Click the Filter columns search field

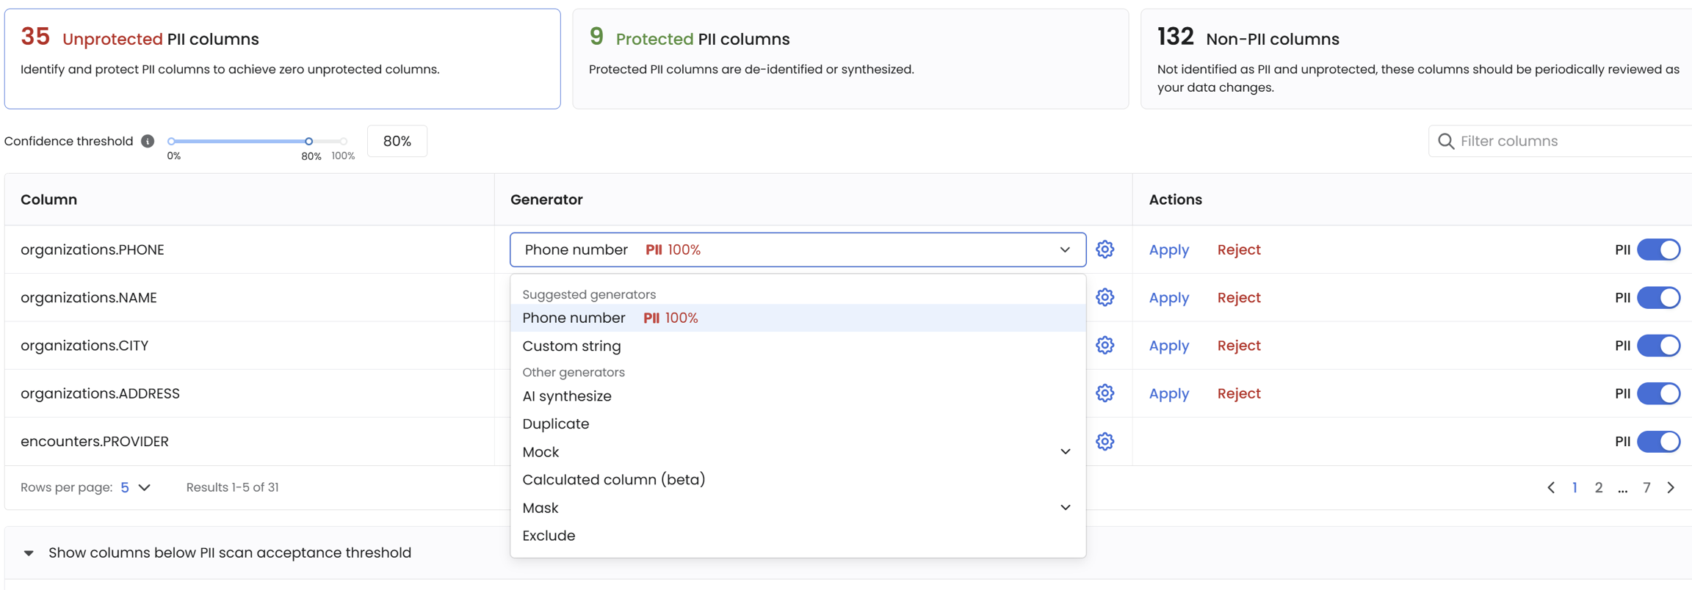(x=1564, y=141)
